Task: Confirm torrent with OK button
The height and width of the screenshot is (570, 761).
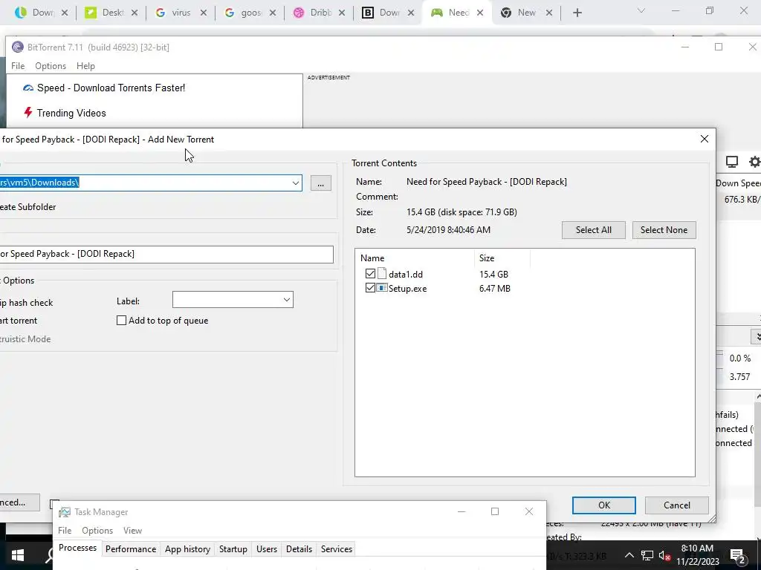Action: (x=603, y=505)
